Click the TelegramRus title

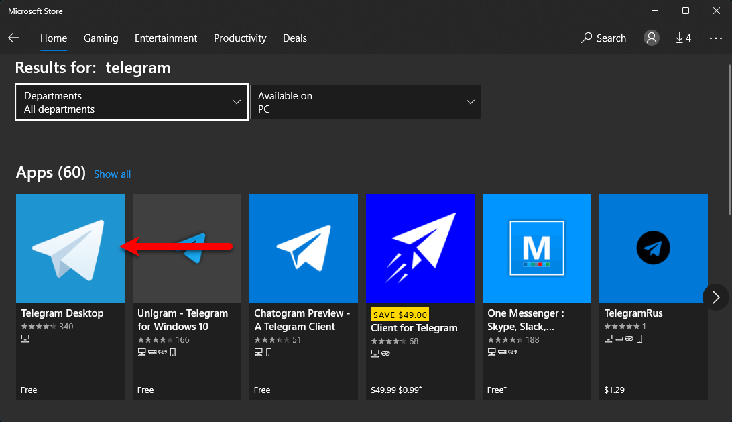pyautogui.click(x=633, y=313)
